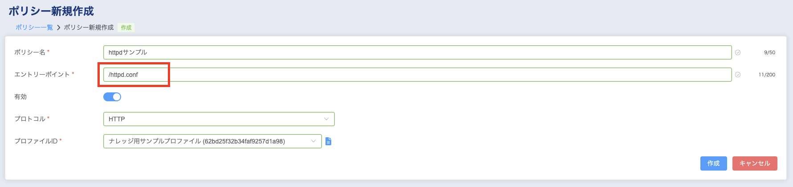Click the ポリシー名 field label
The height and width of the screenshot is (187, 793).
(30, 52)
